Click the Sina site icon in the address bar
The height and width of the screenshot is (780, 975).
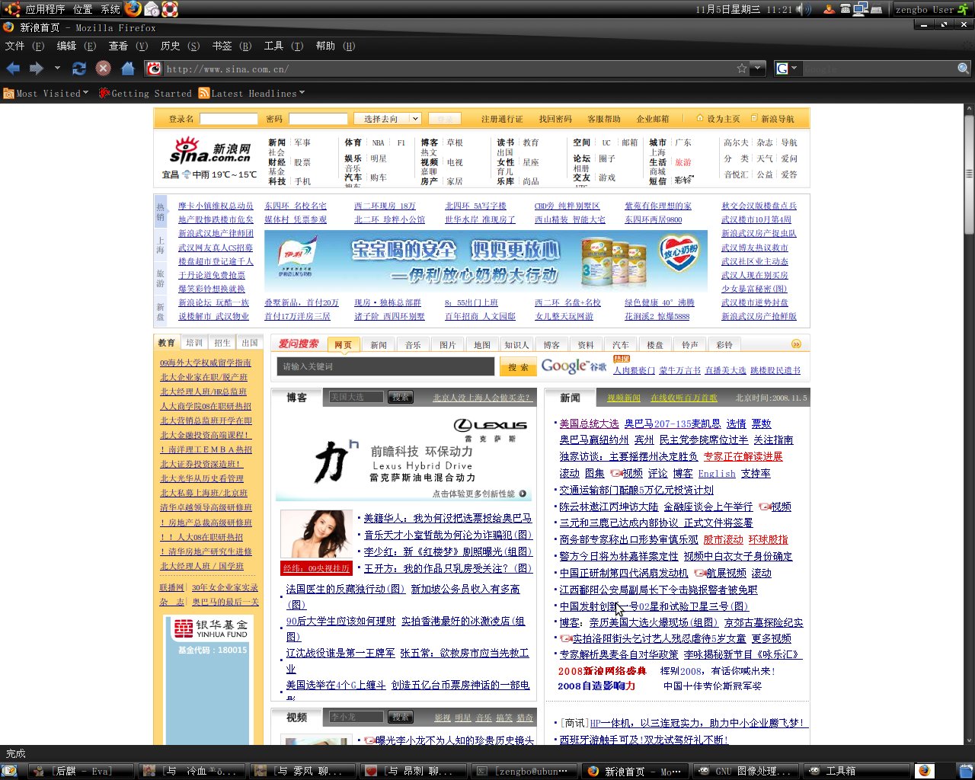pos(155,69)
